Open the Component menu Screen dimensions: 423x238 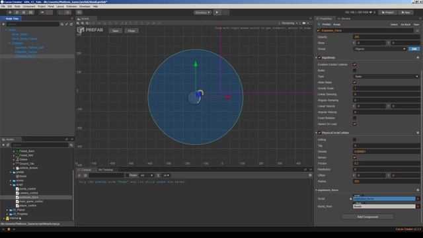click(x=29, y=6)
